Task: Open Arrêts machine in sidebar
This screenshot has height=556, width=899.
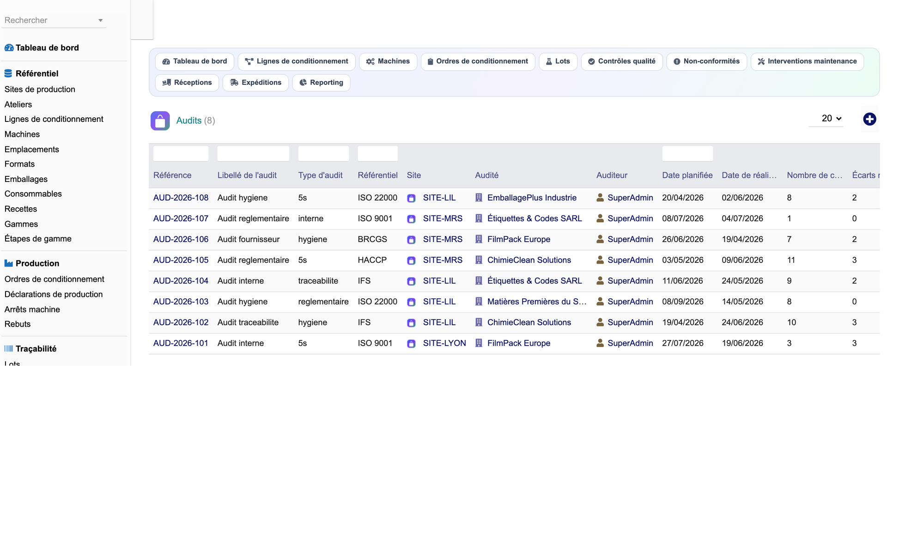Action: [x=32, y=309]
